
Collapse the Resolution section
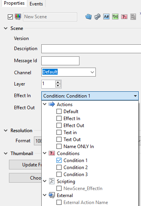(x=6, y=131)
